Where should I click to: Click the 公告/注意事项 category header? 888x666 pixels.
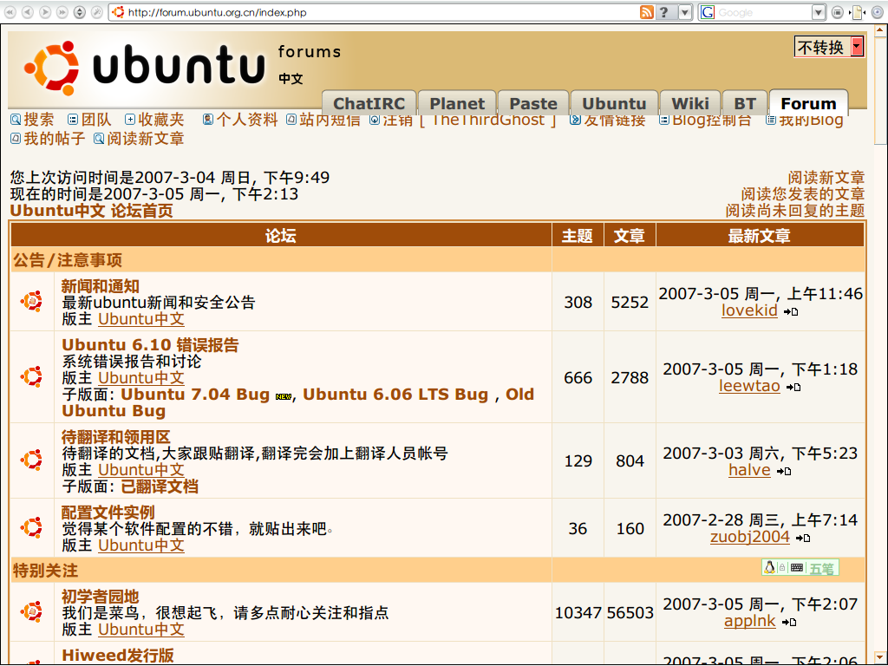pos(68,260)
